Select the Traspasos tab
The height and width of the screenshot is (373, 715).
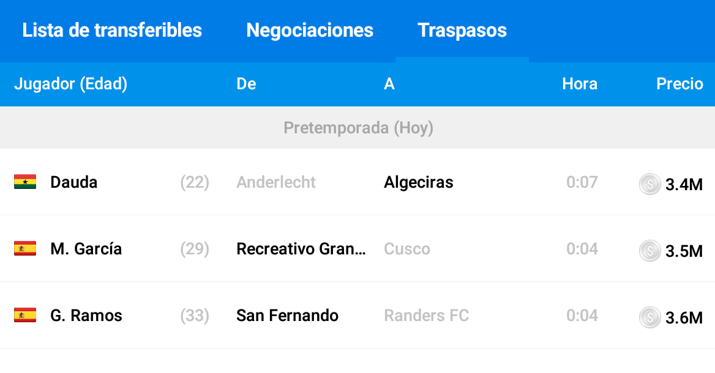coord(462,31)
